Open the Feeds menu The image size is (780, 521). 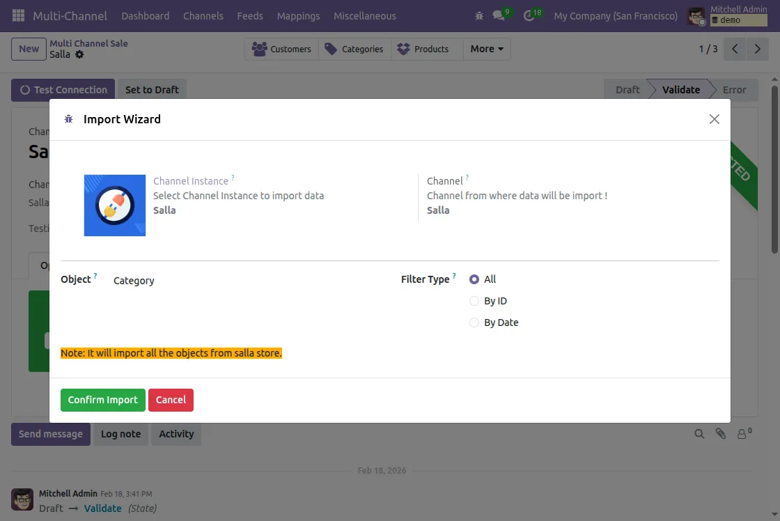tap(250, 16)
